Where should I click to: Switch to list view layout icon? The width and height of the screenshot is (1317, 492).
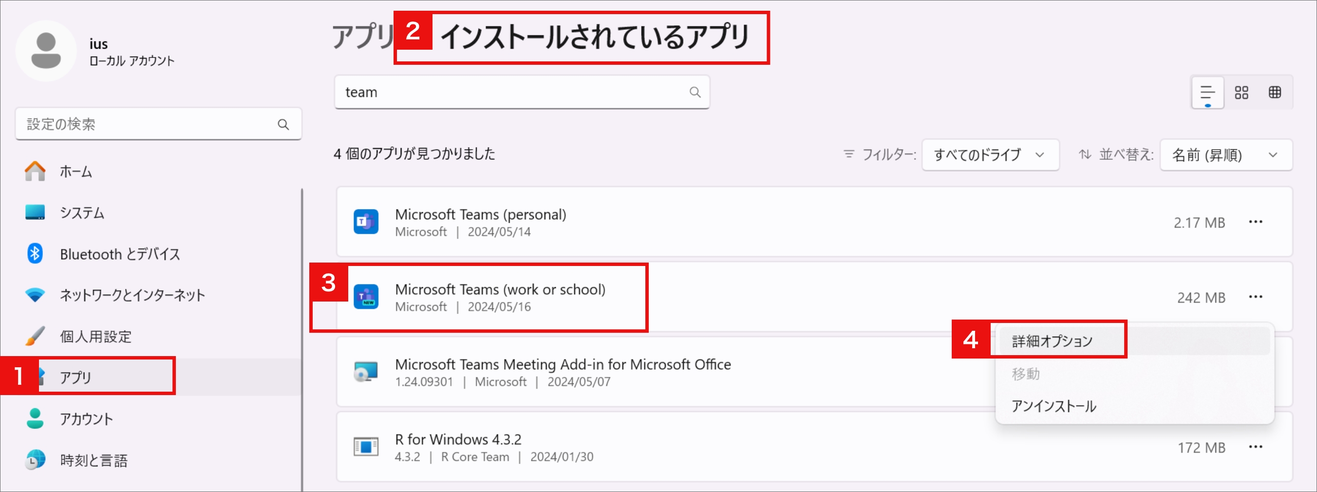coord(1207,93)
